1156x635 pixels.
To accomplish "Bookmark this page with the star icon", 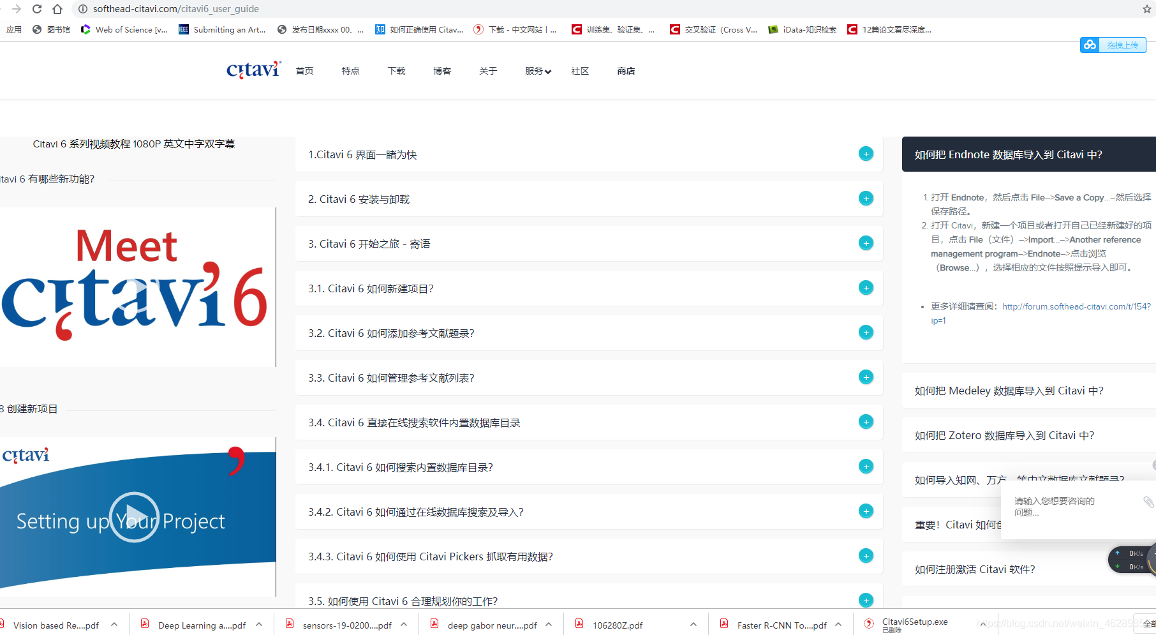I will coord(1146,9).
